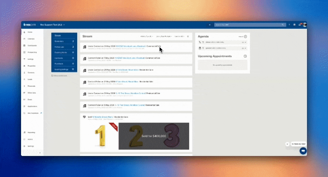Open Settings in the sidebar

tap(31, 146)
